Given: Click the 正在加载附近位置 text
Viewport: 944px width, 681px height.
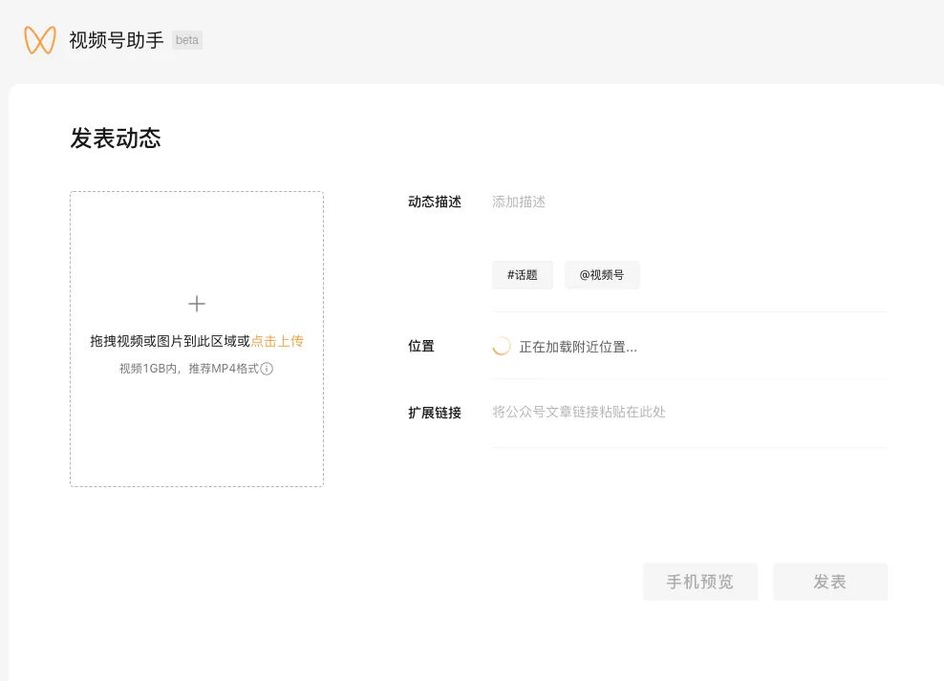Looking at the screenshot, I should click(x=578, y=347).
